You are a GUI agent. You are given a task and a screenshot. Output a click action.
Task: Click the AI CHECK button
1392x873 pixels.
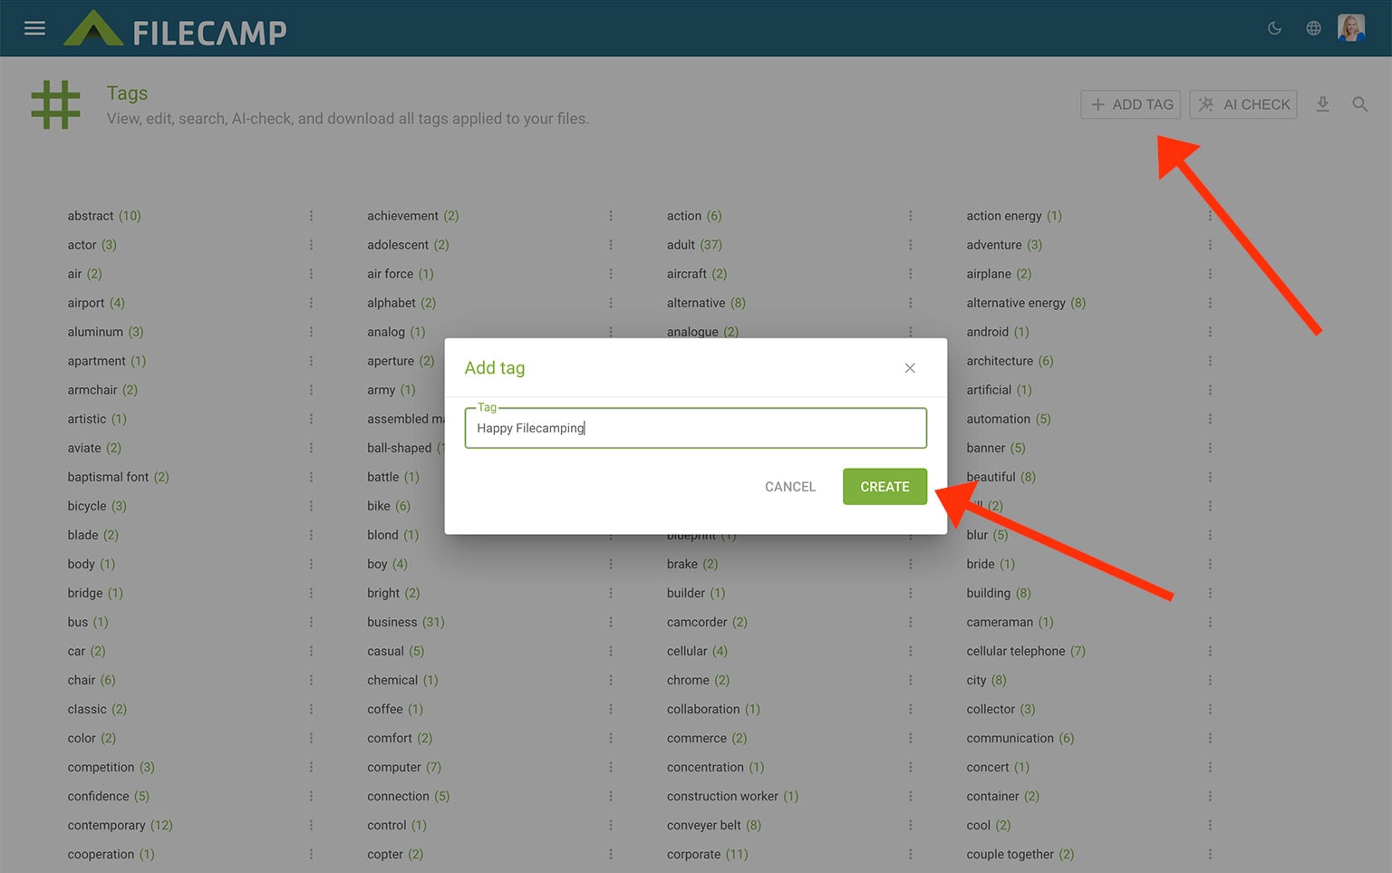tap(1242, 104)
